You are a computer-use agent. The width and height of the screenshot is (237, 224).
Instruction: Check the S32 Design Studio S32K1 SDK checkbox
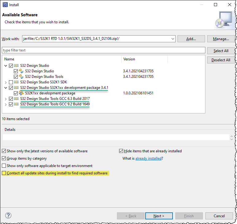(11, 82)
